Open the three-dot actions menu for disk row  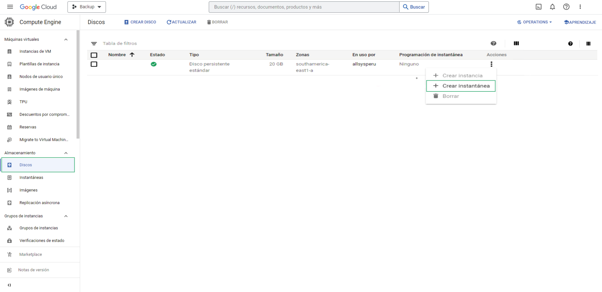tap(491, 64)
